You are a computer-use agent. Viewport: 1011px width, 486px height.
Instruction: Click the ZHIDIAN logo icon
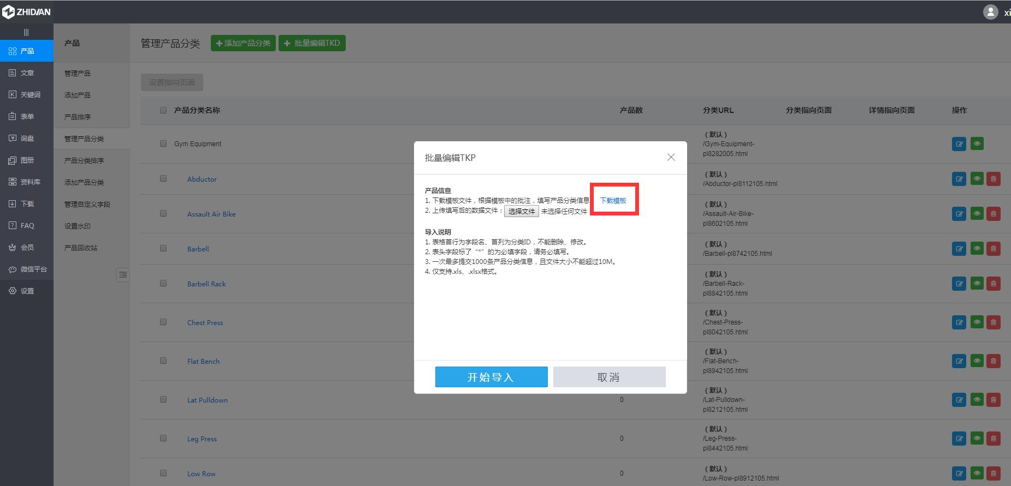click(x=8, y=12)
